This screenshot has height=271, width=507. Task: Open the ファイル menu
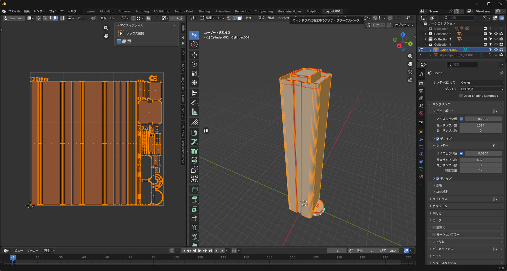tap(14, 11)
